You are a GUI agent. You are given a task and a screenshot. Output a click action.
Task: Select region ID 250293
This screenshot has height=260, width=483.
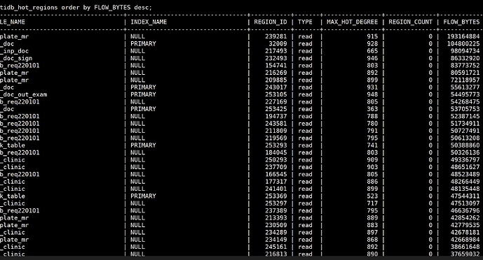click(x=276, y=160)
